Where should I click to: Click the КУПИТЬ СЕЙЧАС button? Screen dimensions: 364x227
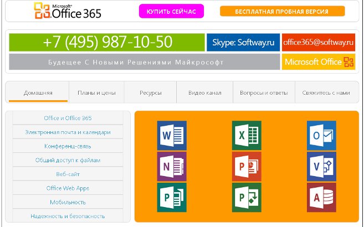click(171, 11)
